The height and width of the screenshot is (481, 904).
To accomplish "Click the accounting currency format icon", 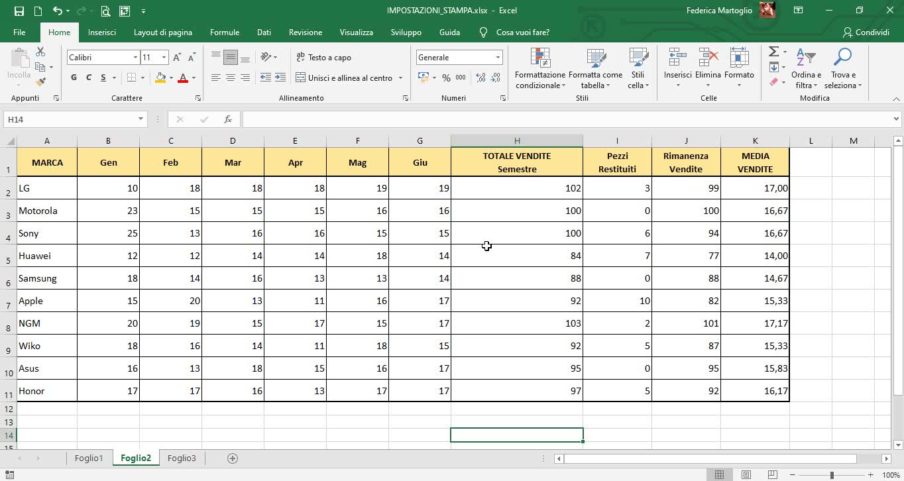I will [424, 78].
